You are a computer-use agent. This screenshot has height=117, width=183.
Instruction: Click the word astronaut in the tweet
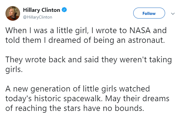tap(147, 40)
